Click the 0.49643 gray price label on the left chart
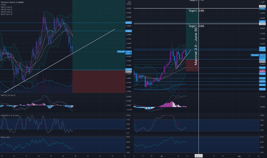Viewport: 267px width, 158px height. [129, 72]
